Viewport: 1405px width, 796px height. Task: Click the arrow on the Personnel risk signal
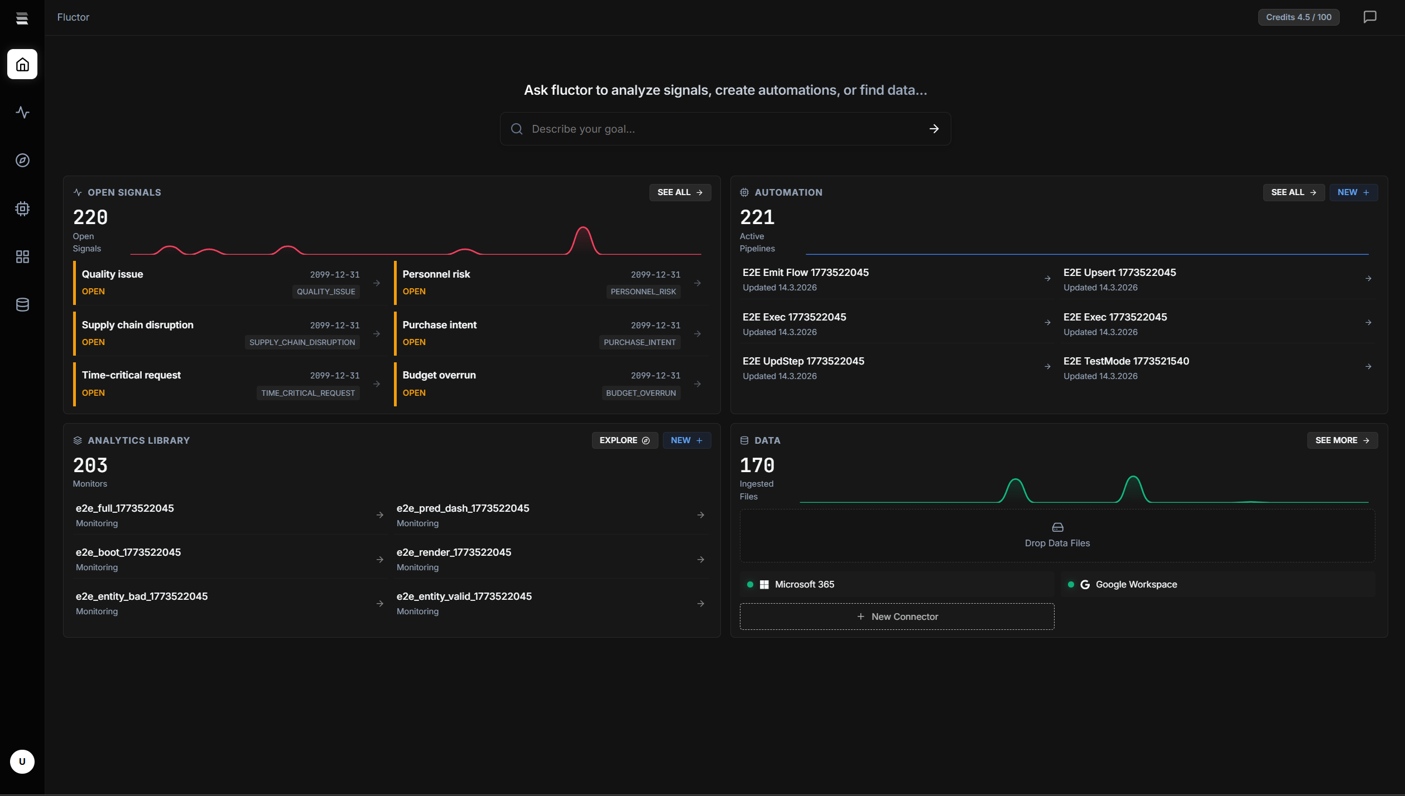(697, 283)
